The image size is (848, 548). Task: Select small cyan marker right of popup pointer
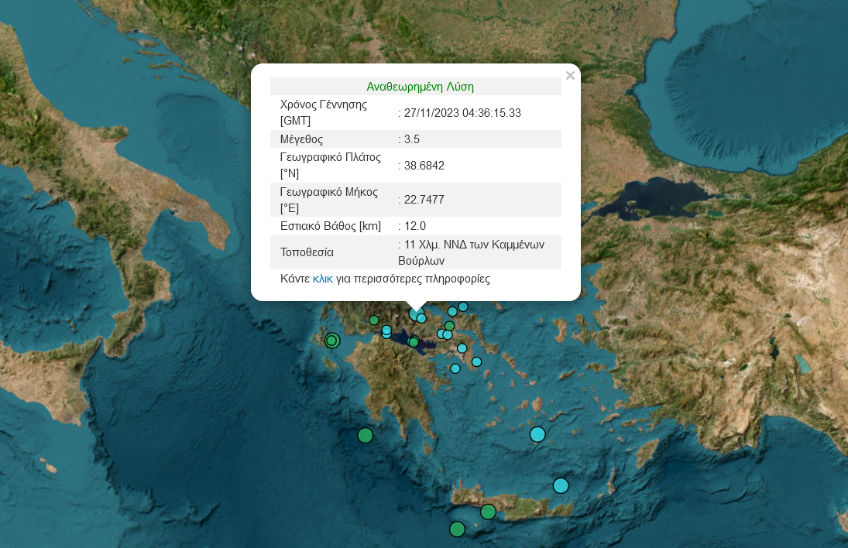click(x=421, y=318)
